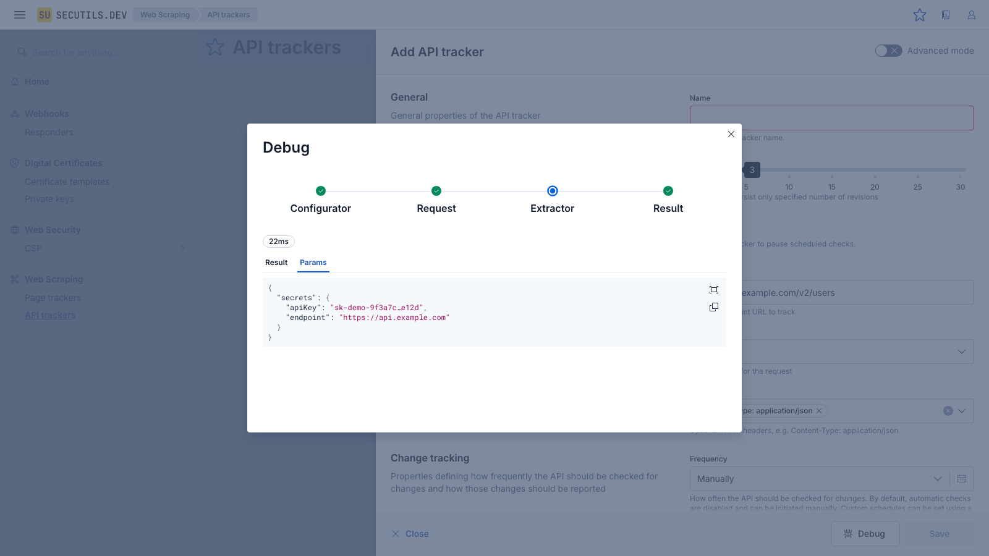Viewport: 989px width, 556px height.
Task: Click the calendar icon beside Frequency
Action: 962,479
